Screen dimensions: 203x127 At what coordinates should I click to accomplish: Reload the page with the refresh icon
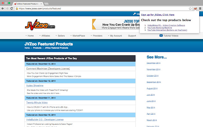click(x=11, y=9)
